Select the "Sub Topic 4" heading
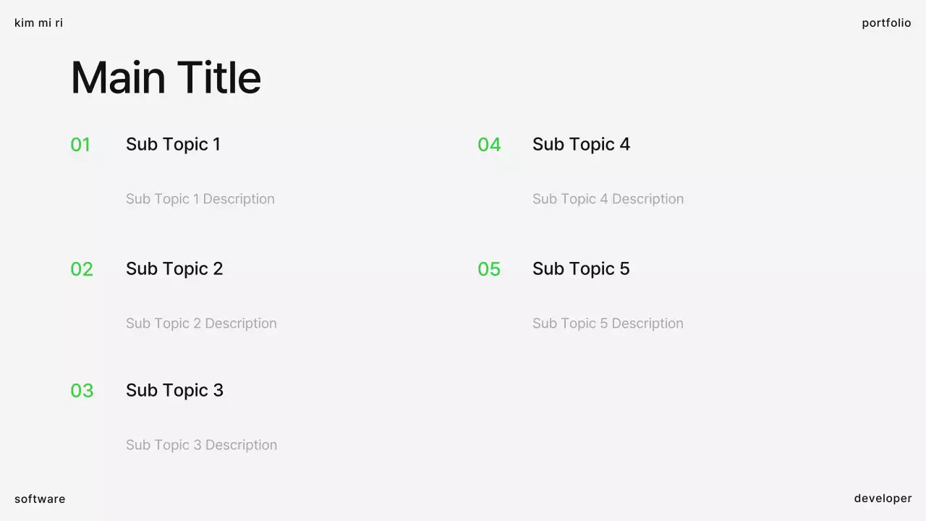 pos(581,144)
